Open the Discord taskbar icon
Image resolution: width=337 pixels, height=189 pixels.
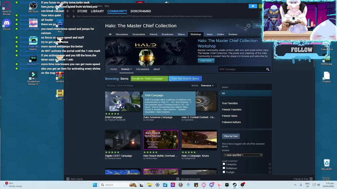coord(211,185)
